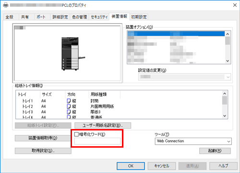
Task: Click the tray list scrollbar thumb
Action: 225,100
